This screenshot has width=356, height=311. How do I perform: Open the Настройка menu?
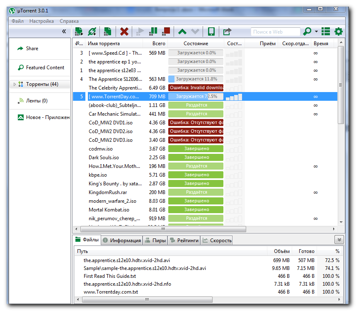click(x=41, y=21)
